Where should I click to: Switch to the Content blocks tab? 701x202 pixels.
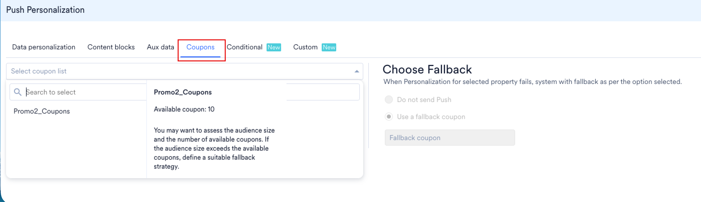[x=111, y=47]
